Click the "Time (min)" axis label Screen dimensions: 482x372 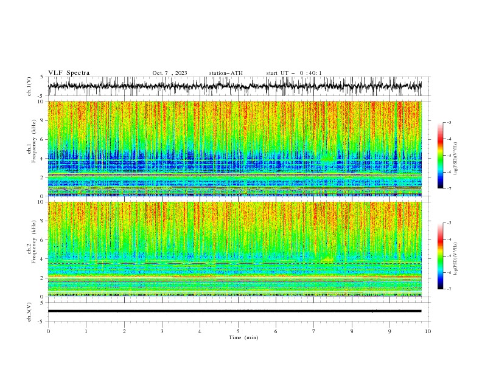pos(243,337)
